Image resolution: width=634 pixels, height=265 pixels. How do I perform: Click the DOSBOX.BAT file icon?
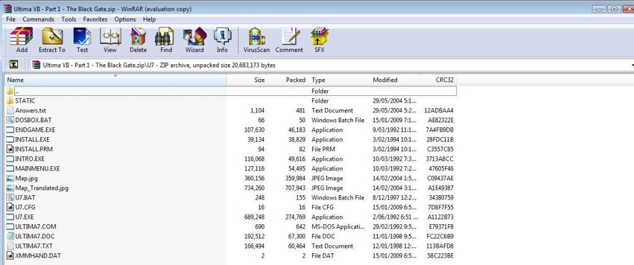(11, 120)
